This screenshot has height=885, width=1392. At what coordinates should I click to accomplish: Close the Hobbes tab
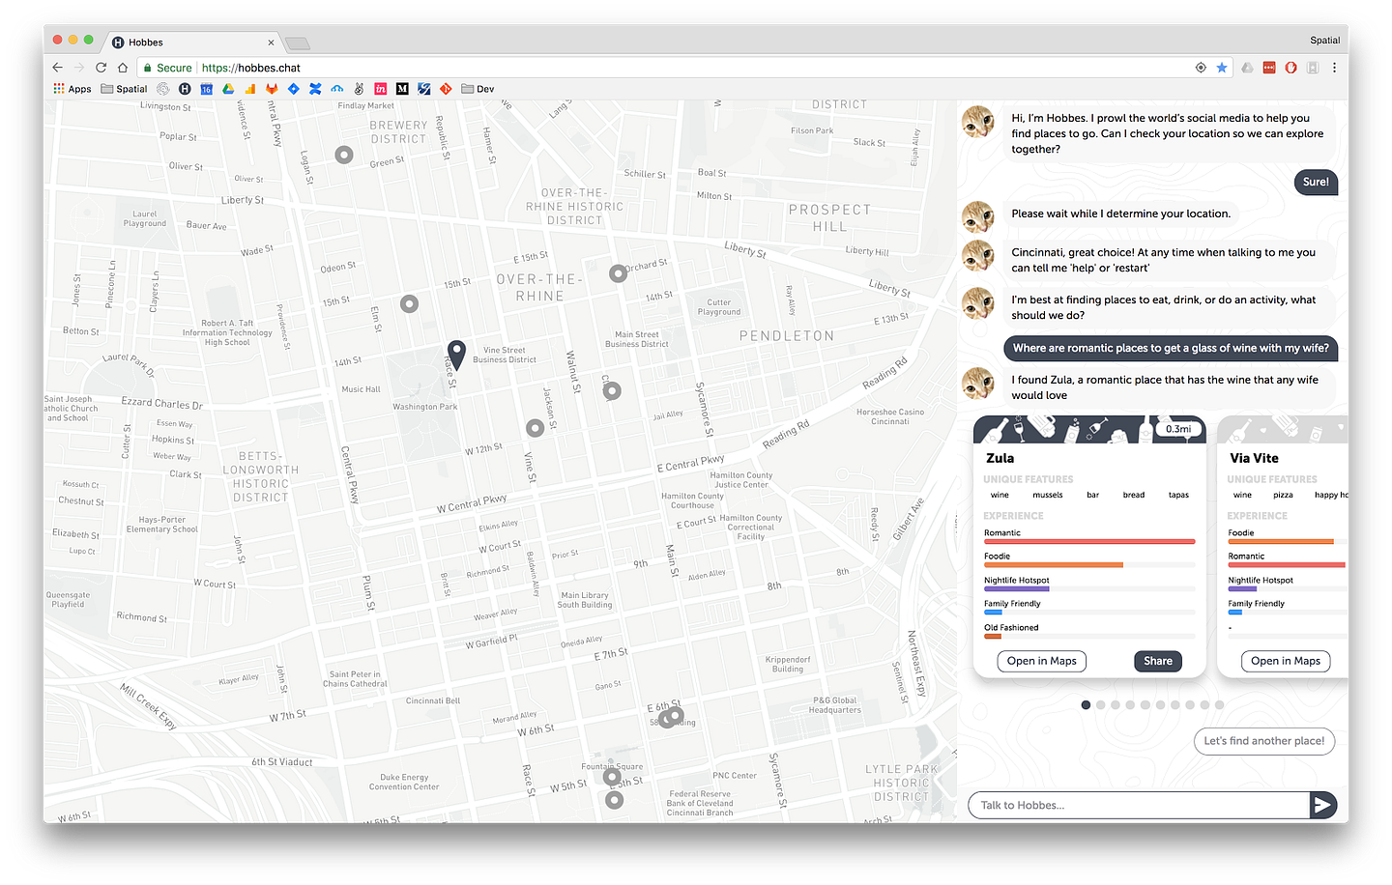271,43
